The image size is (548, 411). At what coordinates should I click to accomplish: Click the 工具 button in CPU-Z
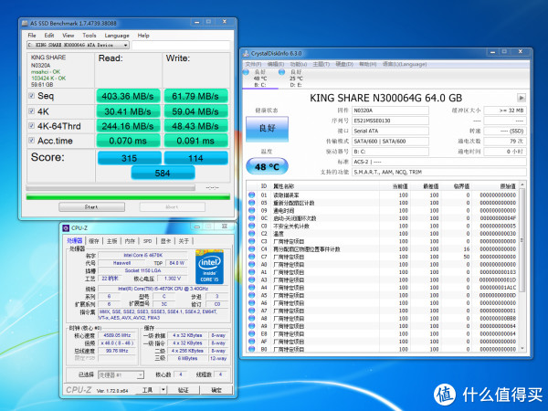[147, 390]
